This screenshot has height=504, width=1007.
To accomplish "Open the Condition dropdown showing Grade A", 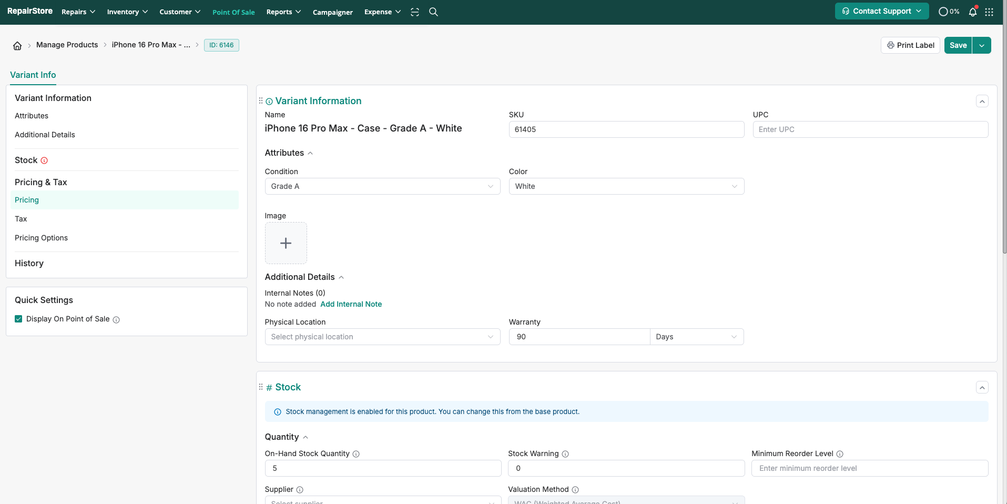I will coord(382,186).
